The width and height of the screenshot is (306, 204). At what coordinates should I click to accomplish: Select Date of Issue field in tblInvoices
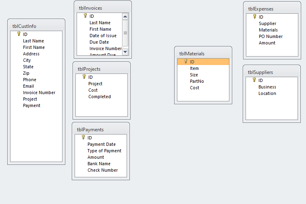(x=100, y=36)
